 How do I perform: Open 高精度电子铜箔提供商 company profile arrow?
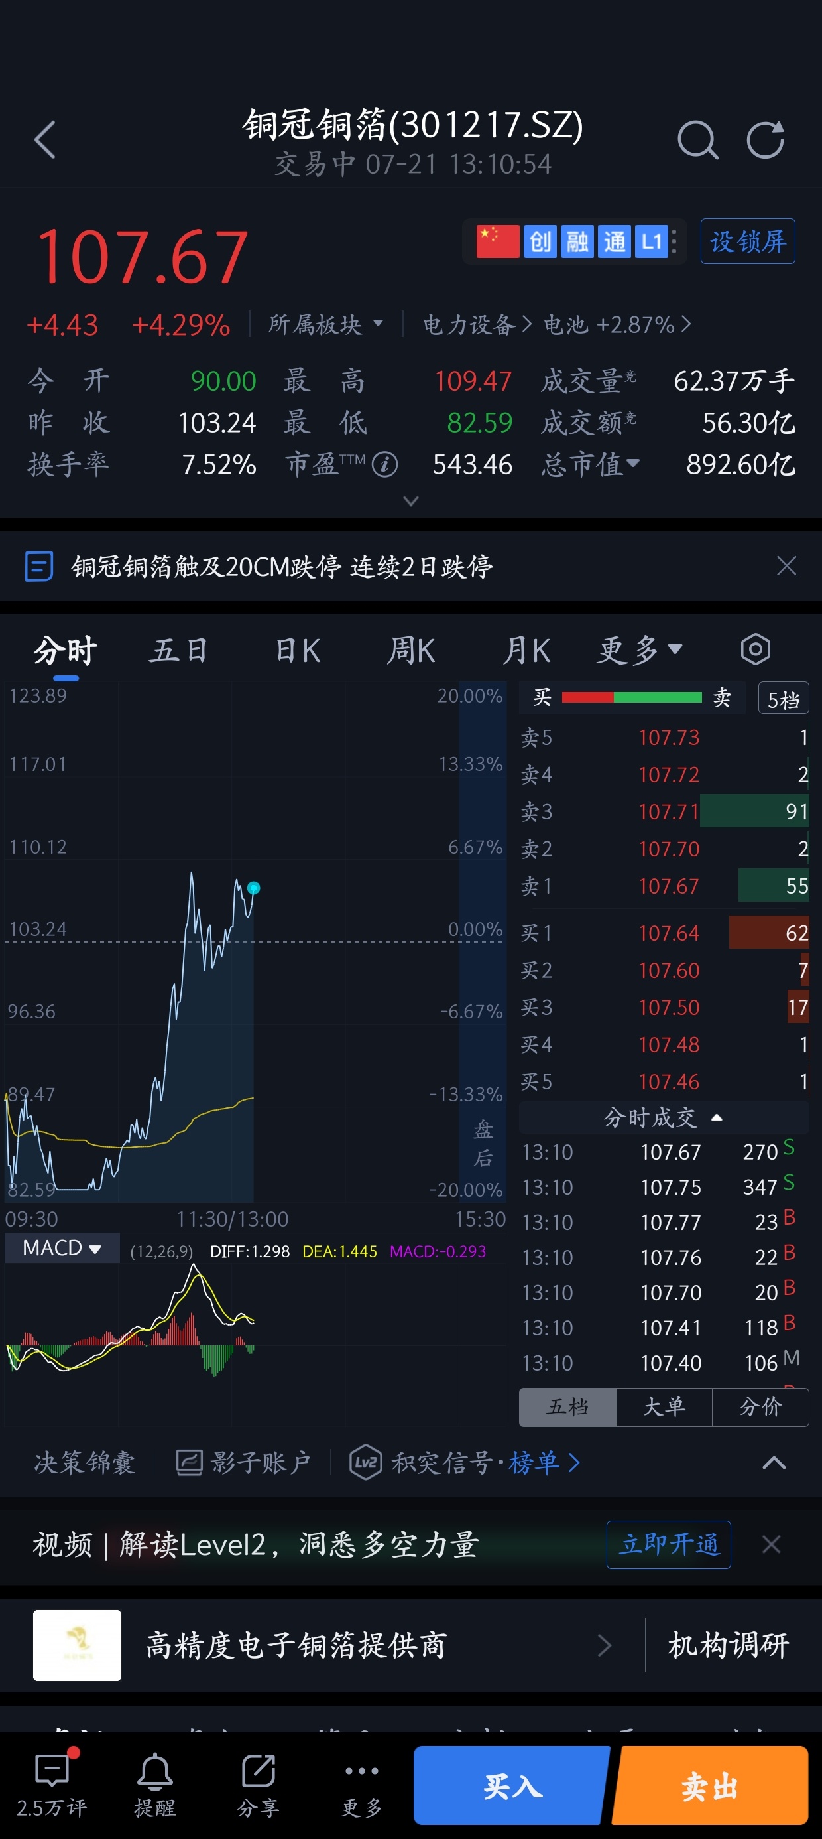(605, 1645)
